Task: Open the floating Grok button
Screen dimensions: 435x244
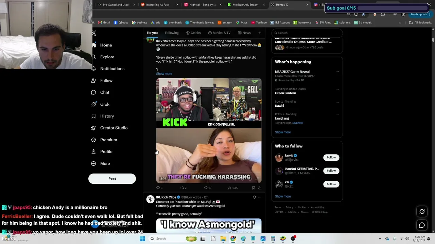Action: 422,211
